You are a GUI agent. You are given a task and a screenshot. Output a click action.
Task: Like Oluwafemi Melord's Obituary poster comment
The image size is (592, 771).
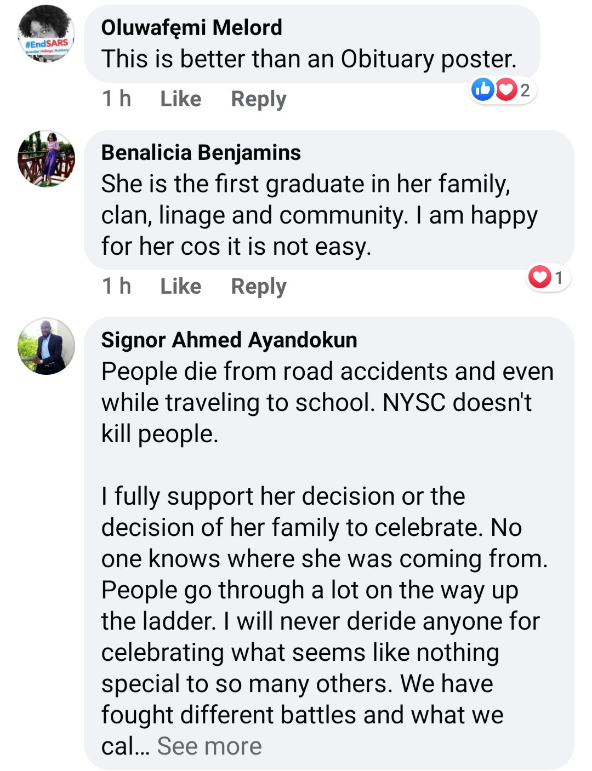[x=180, y=99]
